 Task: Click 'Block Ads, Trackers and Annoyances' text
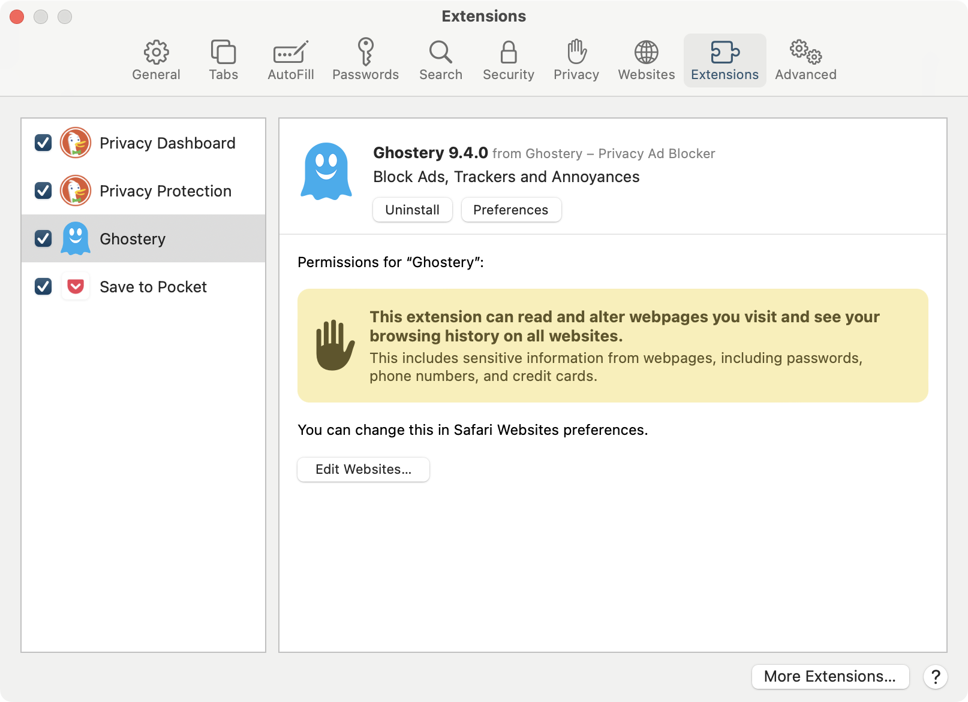(x=506, y=177)
